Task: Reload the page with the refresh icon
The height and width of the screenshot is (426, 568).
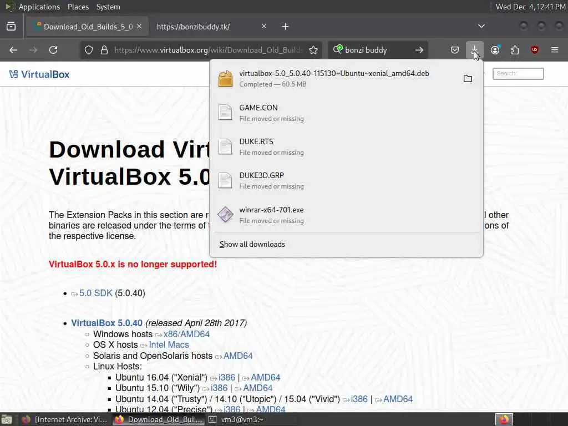Action: point(53,50)
